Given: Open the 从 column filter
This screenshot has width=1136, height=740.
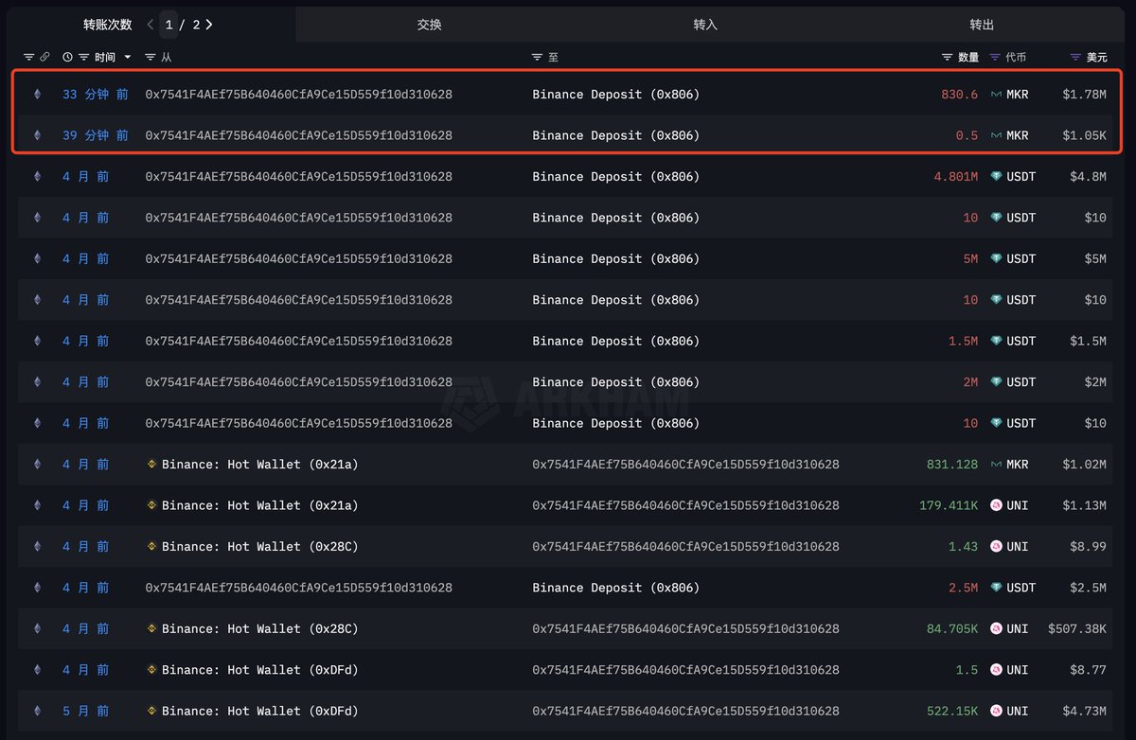Looking at the screenshot, I should tap(151, 58).
